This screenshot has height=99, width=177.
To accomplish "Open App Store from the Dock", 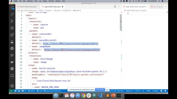I will coord(78,95).
